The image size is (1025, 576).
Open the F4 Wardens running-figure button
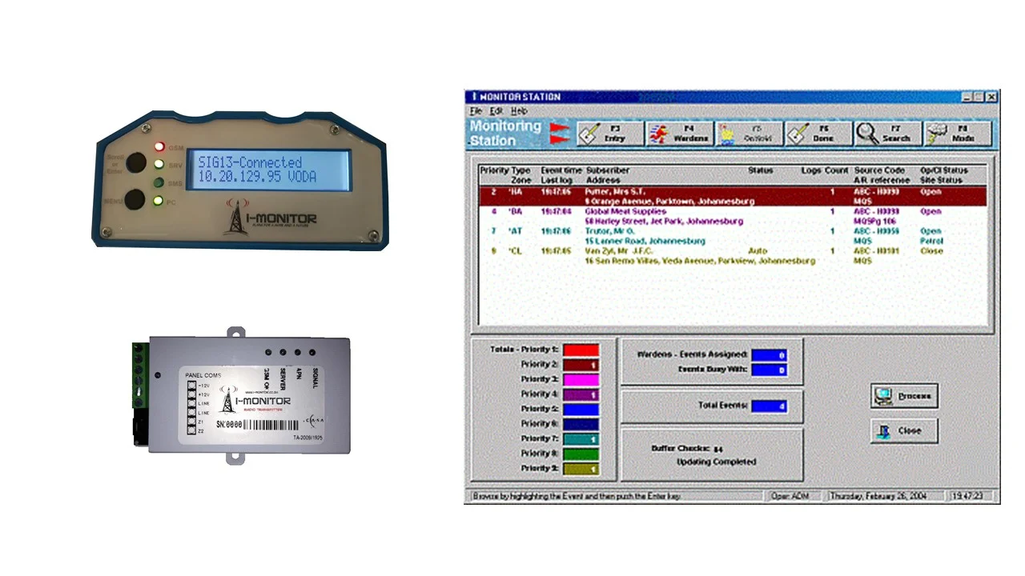[679, 134]
